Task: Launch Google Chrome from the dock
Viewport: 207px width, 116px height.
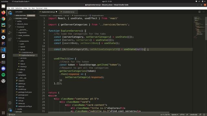Action: pyautogui.click(x=3, y=19)
